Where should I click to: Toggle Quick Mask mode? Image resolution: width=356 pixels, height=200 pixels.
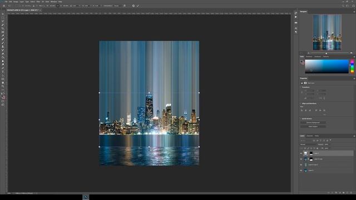[x=3, y=101]
